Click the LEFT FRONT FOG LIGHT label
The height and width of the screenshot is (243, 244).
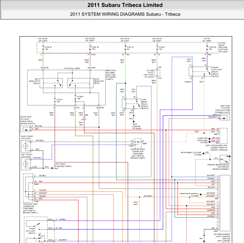27,156
